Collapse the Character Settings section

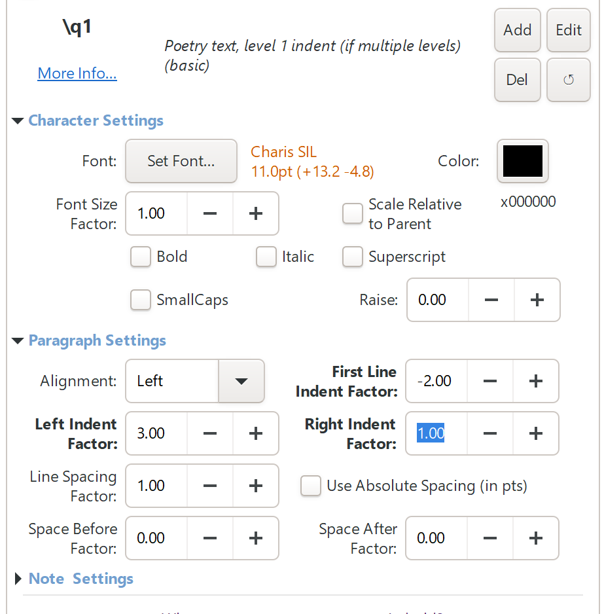17,120
